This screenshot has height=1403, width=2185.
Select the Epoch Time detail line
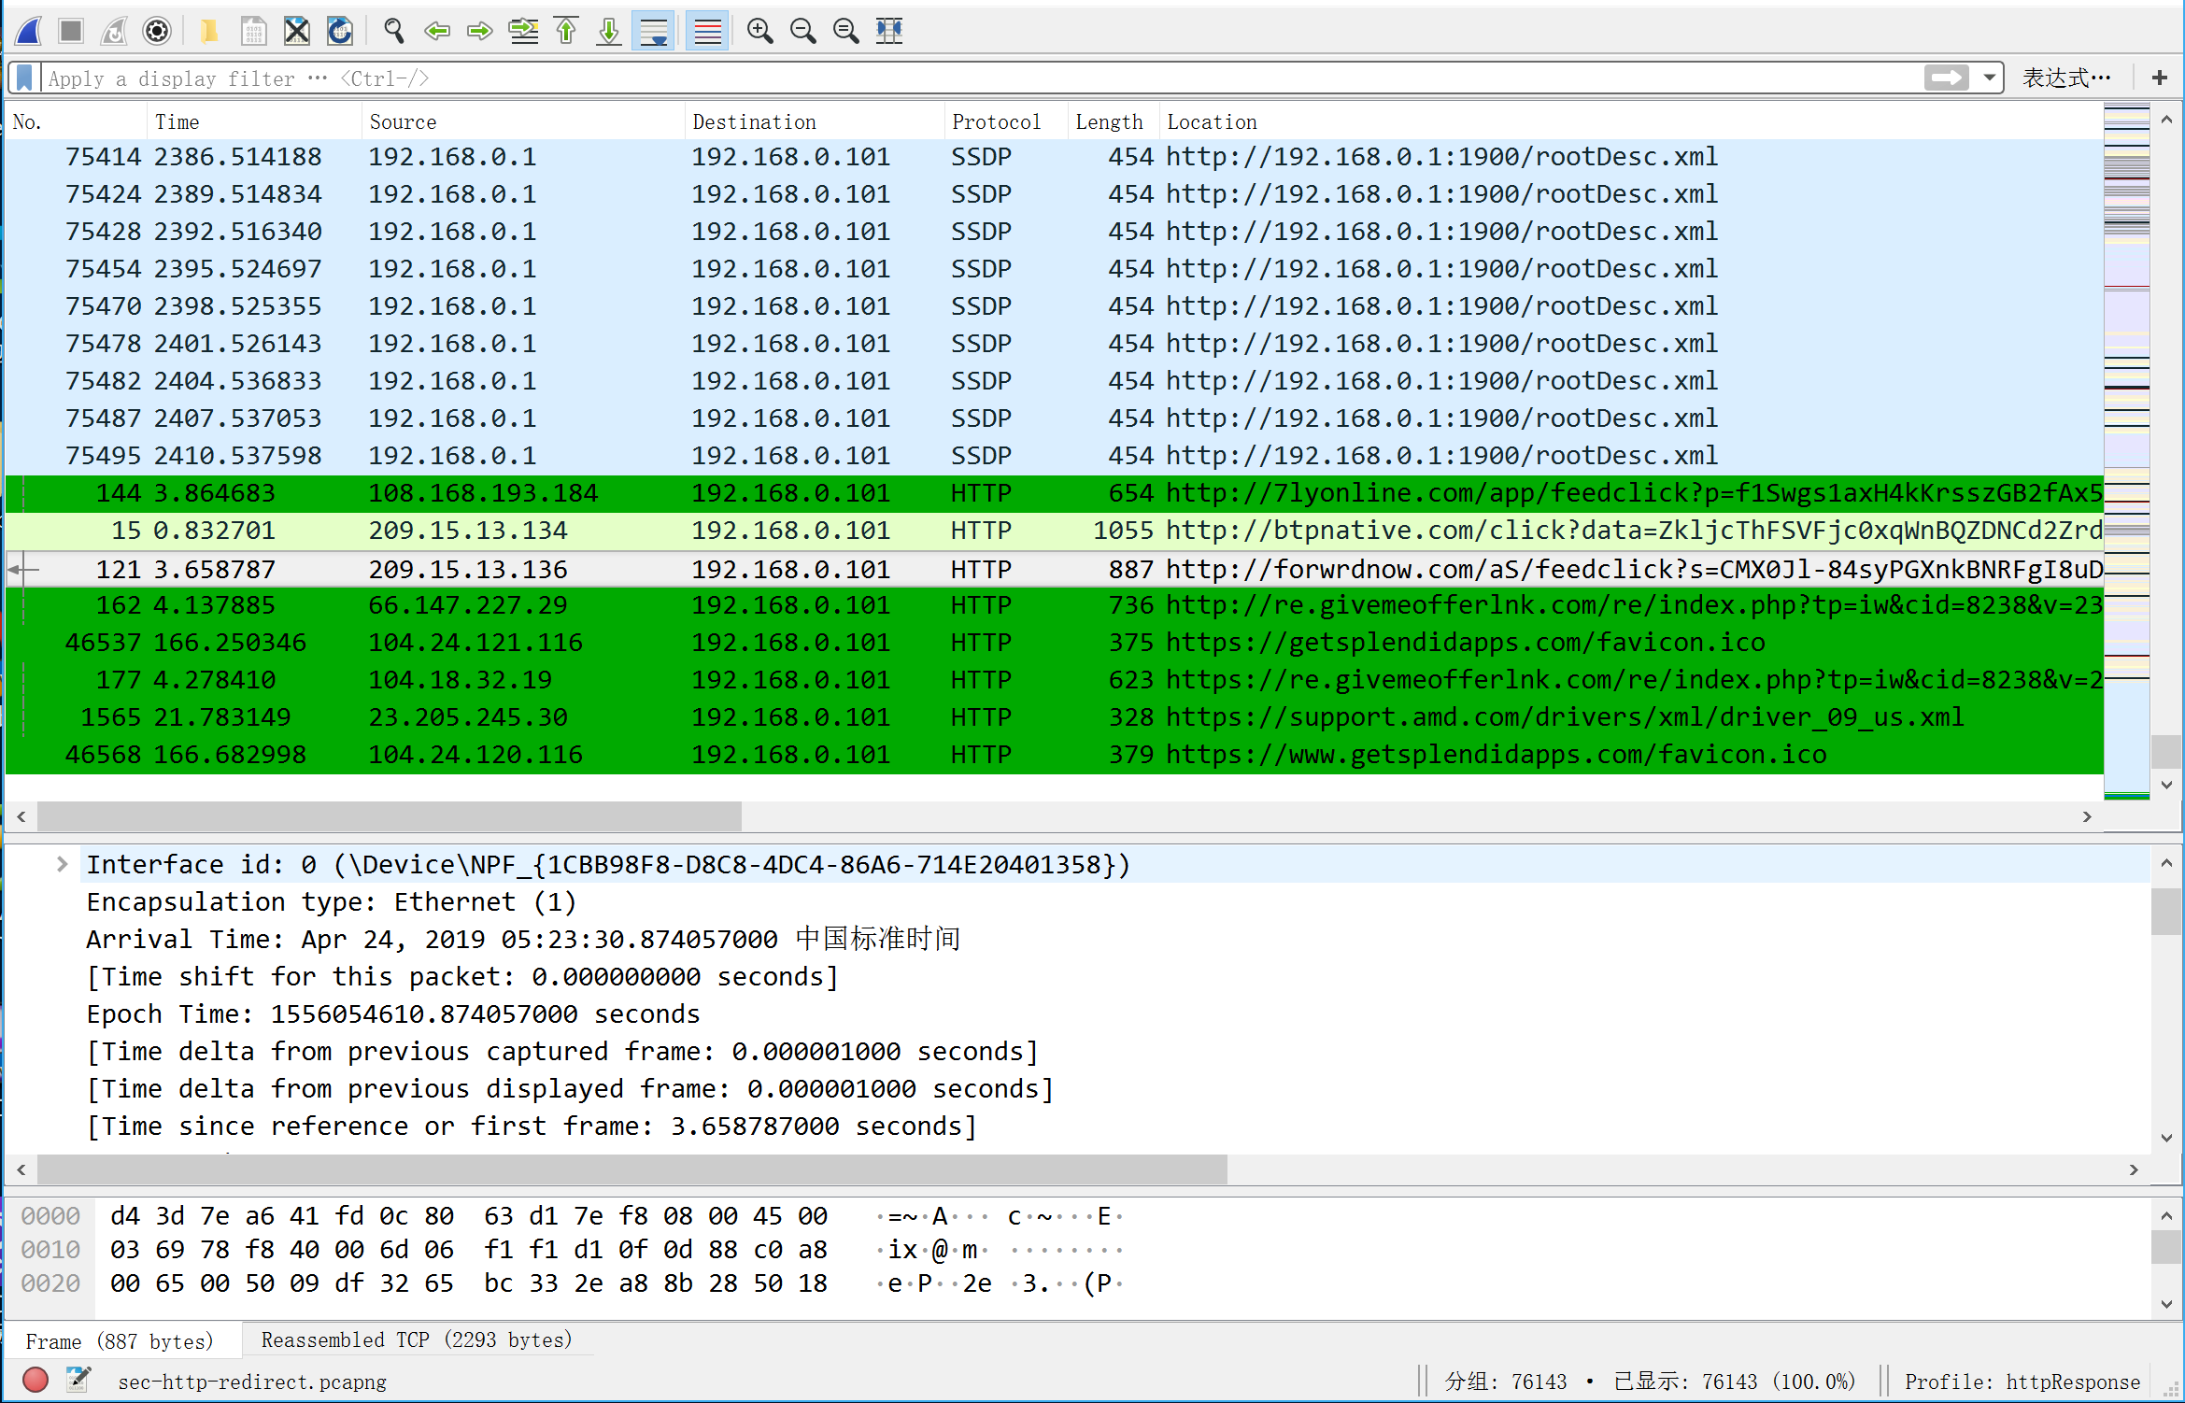click(x=392, y=1013)
